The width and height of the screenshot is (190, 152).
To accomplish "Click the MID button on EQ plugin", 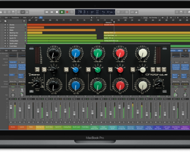I will [x=153, y=70].
